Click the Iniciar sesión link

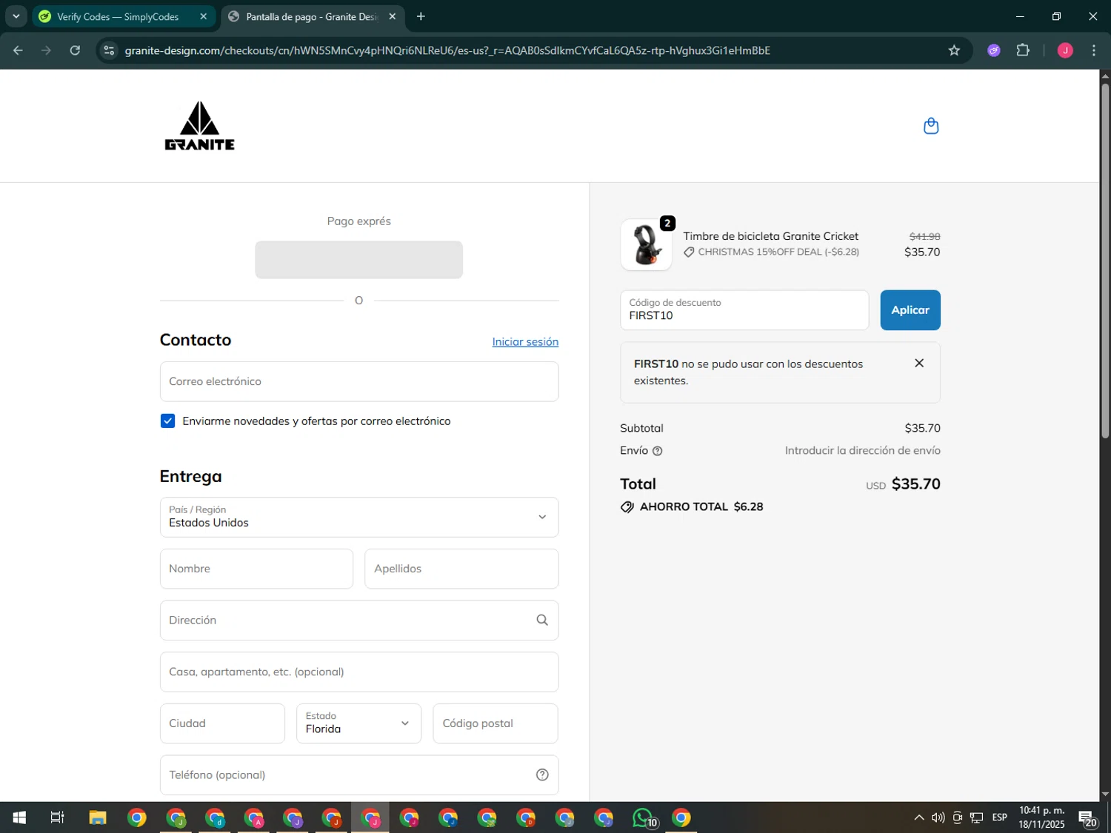[x=525, y=341]
